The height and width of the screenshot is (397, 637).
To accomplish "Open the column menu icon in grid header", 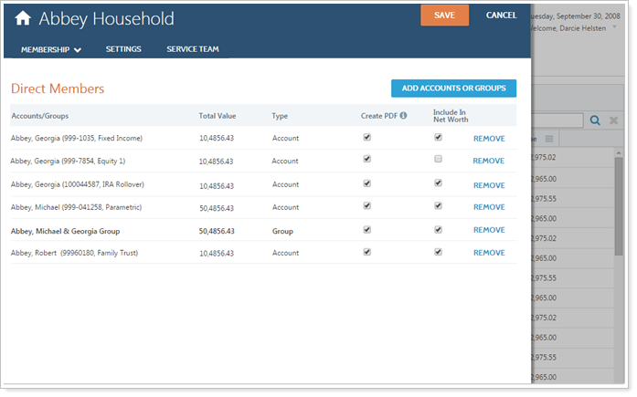I will pyautogui.click(x=549, y=139).
